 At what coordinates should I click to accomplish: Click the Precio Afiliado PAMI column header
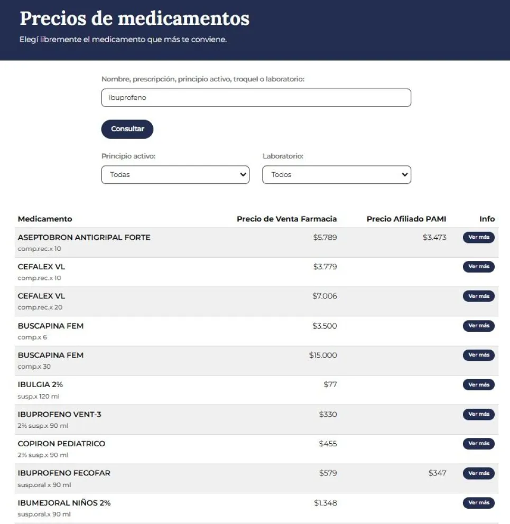(x=406, y=219)
